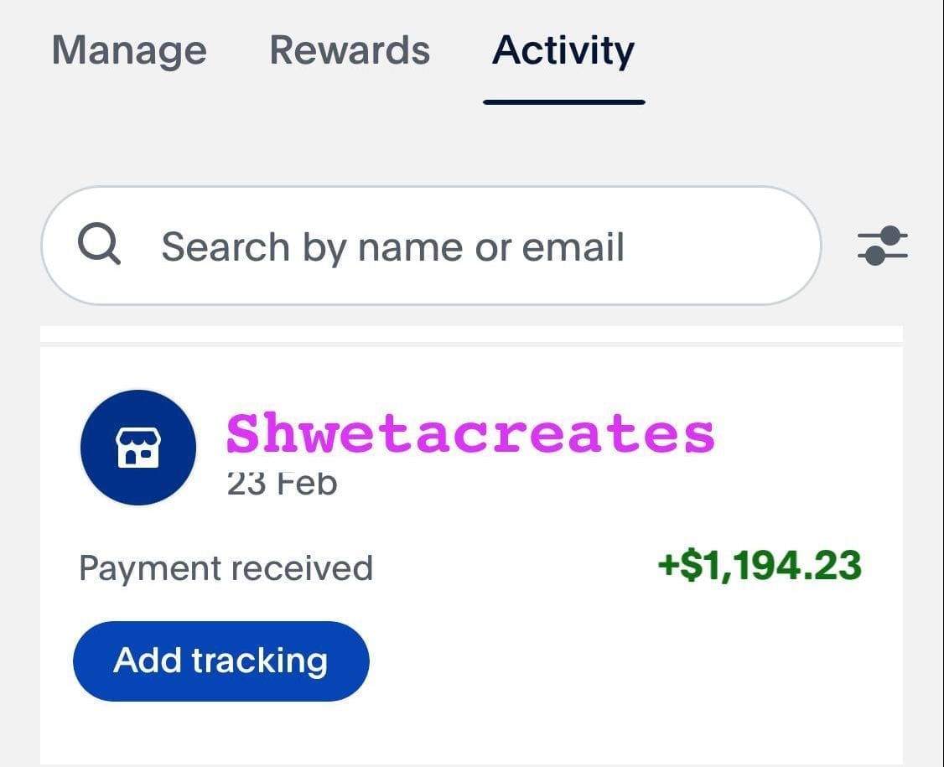Open the Shwetacreates transaction name
This screenshot has width=944, height=767.
(470, 433)
